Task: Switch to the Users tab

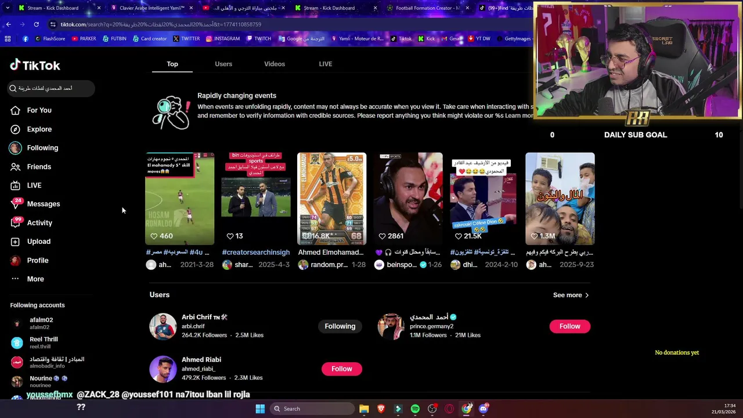Action: [x=223, y=64]
